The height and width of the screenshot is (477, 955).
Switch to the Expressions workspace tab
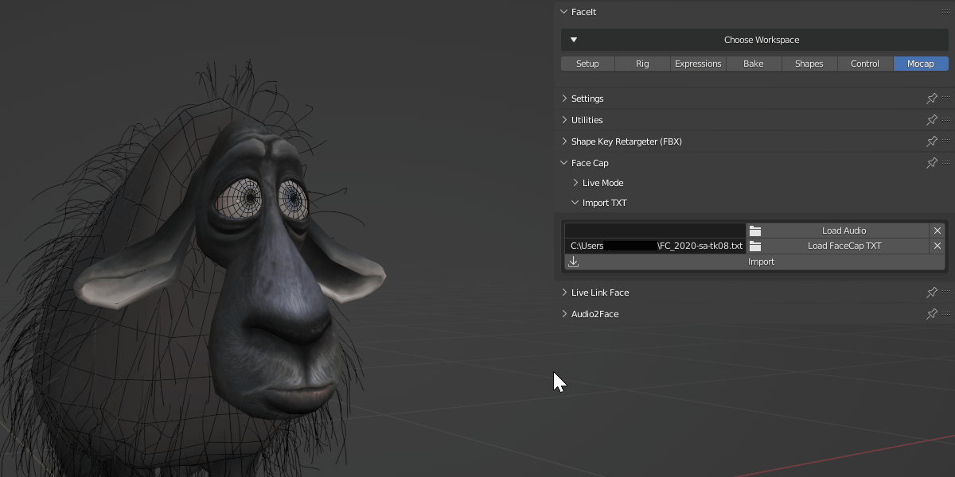698,64
